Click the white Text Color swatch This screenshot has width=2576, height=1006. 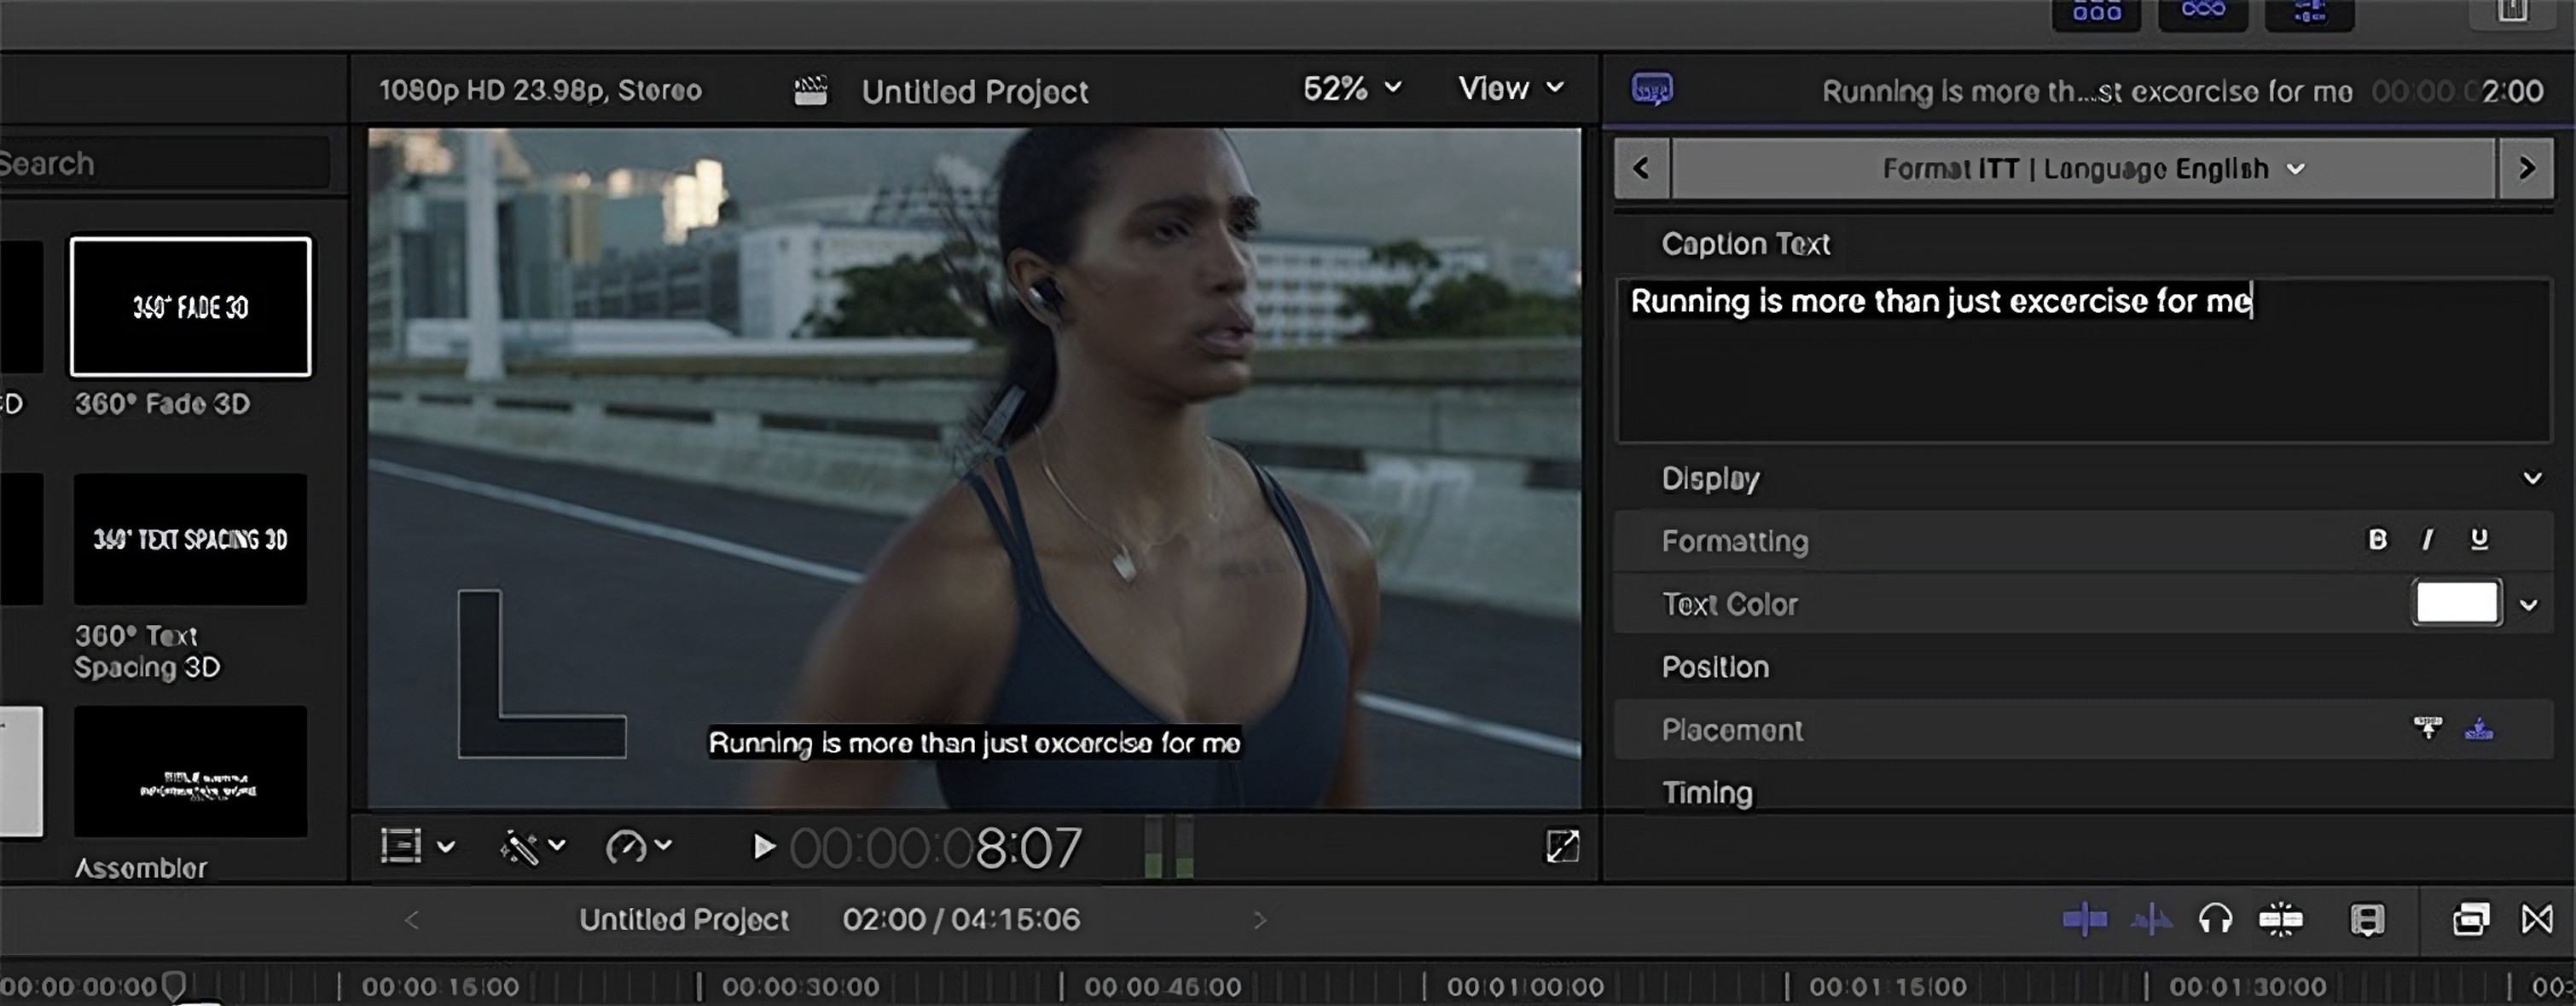click(2456, 604)
